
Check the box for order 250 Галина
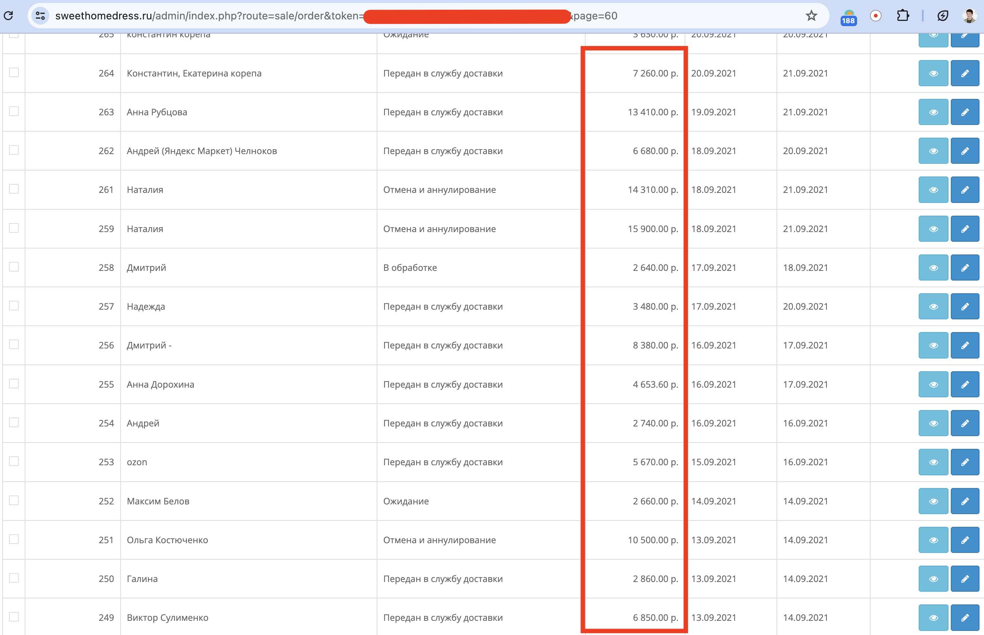tap(13, 578)
